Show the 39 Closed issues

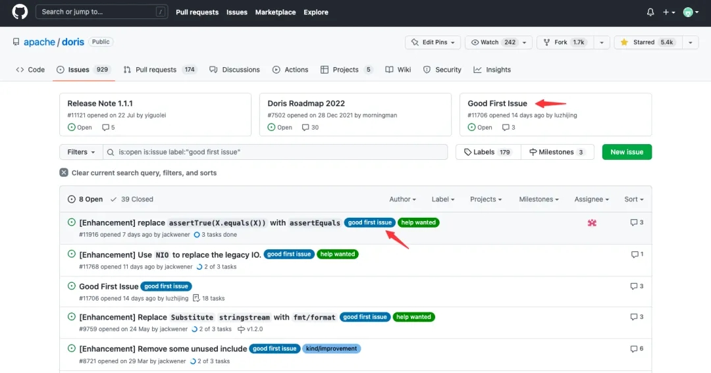[132, 199]
